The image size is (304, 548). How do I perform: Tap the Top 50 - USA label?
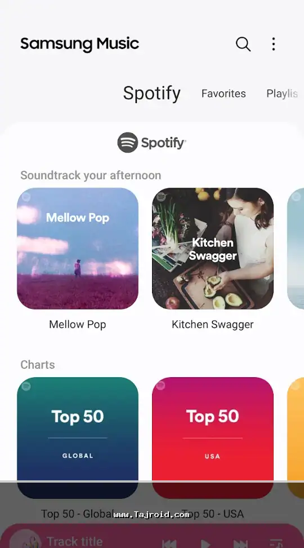coord(213,514)
